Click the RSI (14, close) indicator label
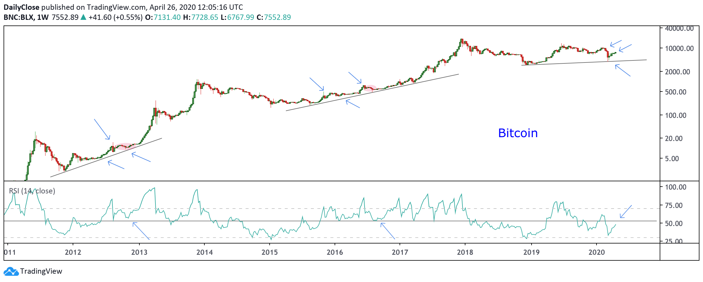 [x=32, y=191]
